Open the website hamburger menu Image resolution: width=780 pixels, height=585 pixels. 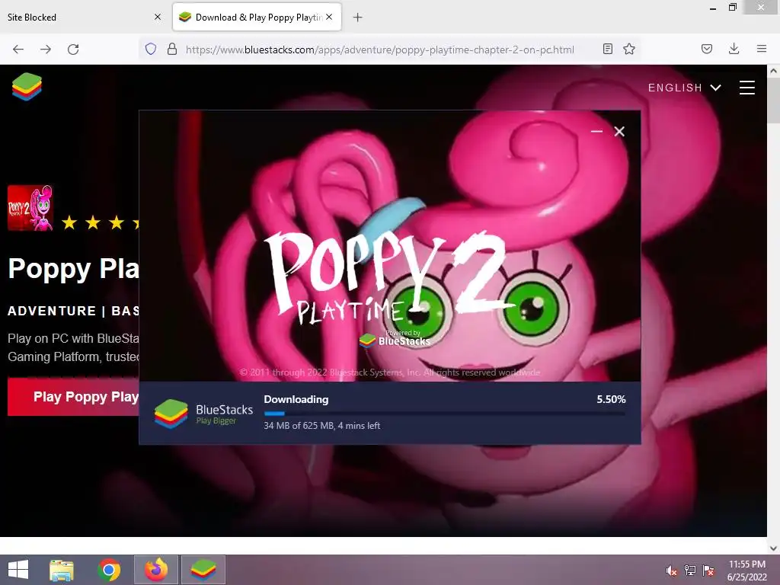pyautogui.click(x=747, y=88)
